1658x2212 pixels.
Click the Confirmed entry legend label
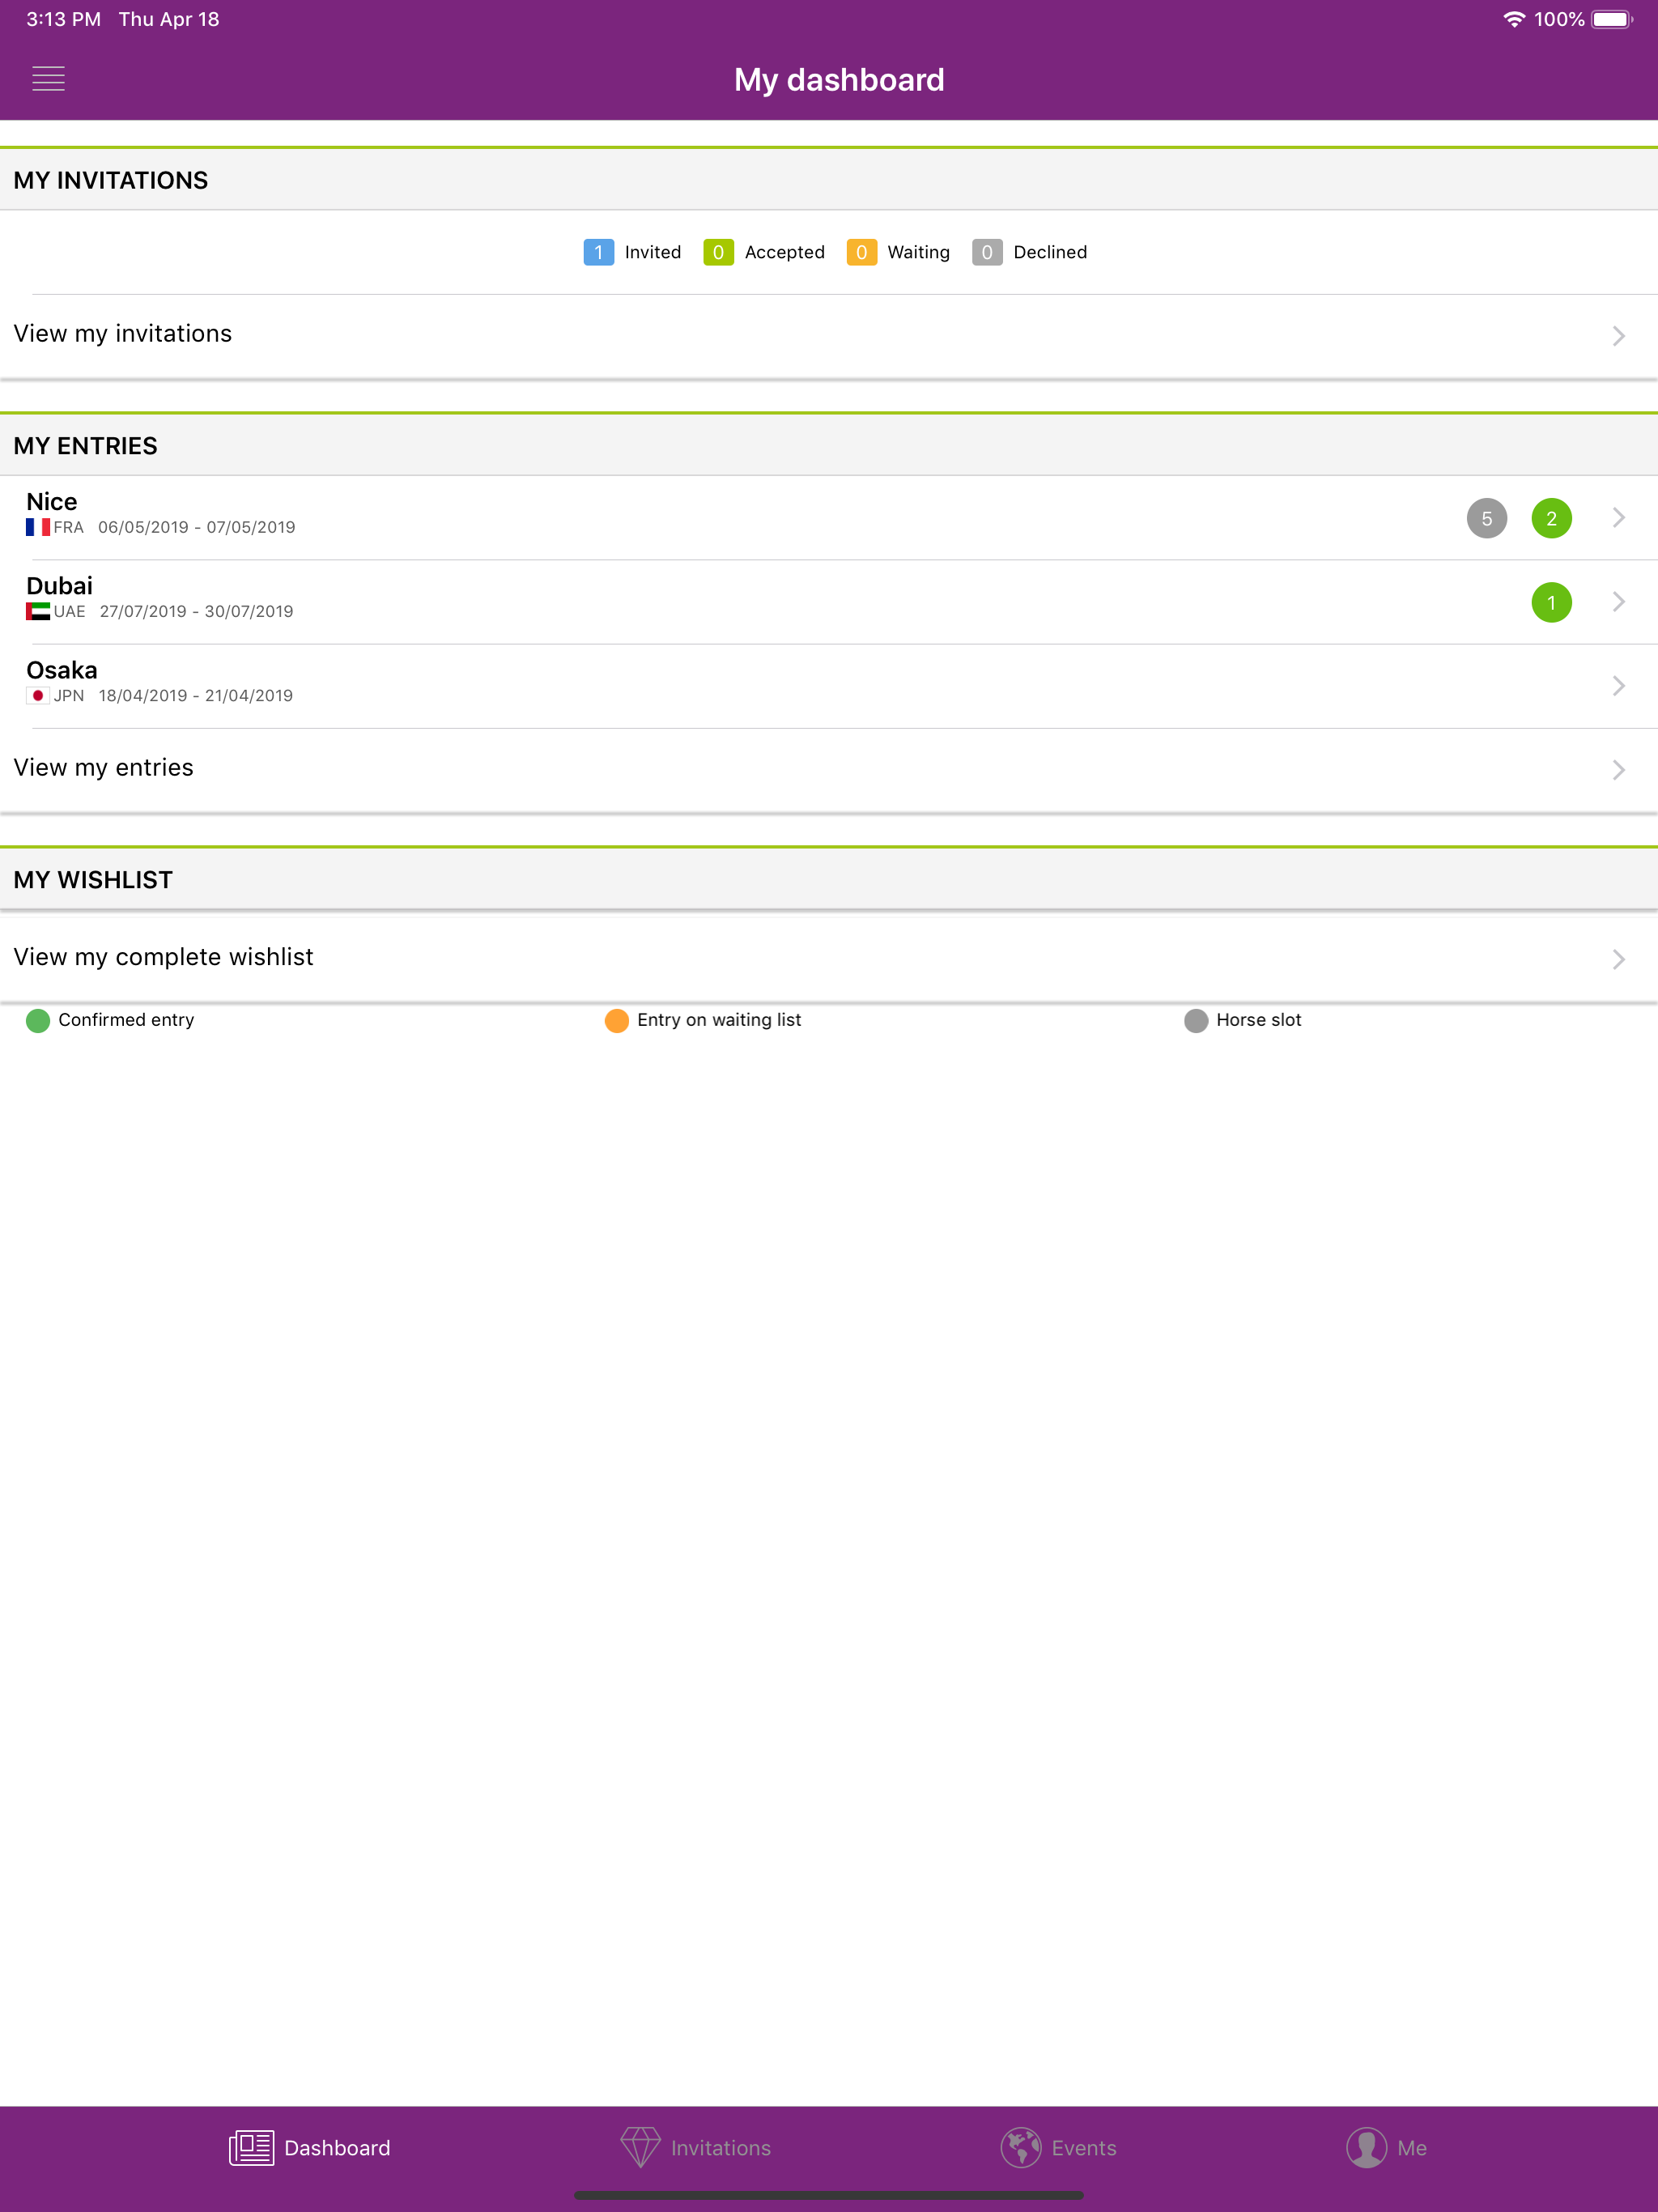click(x=126, y=1020)
